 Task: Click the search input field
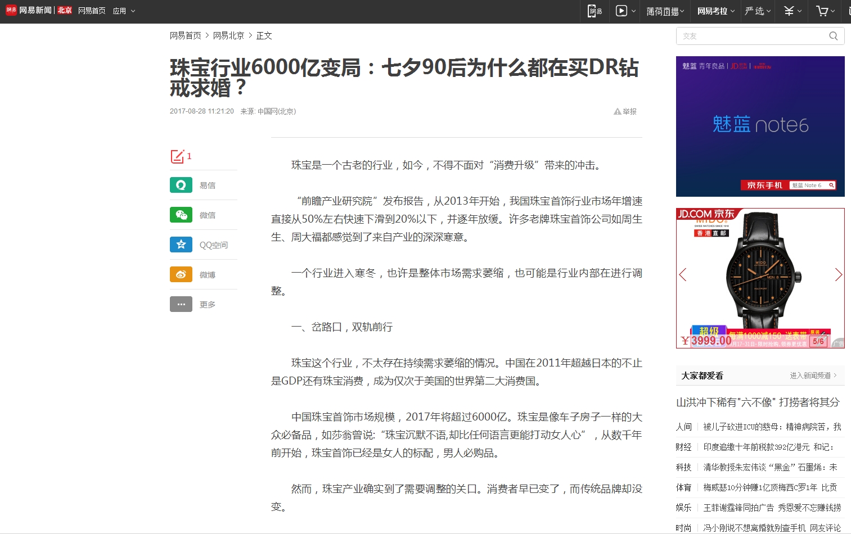[751, 36]
